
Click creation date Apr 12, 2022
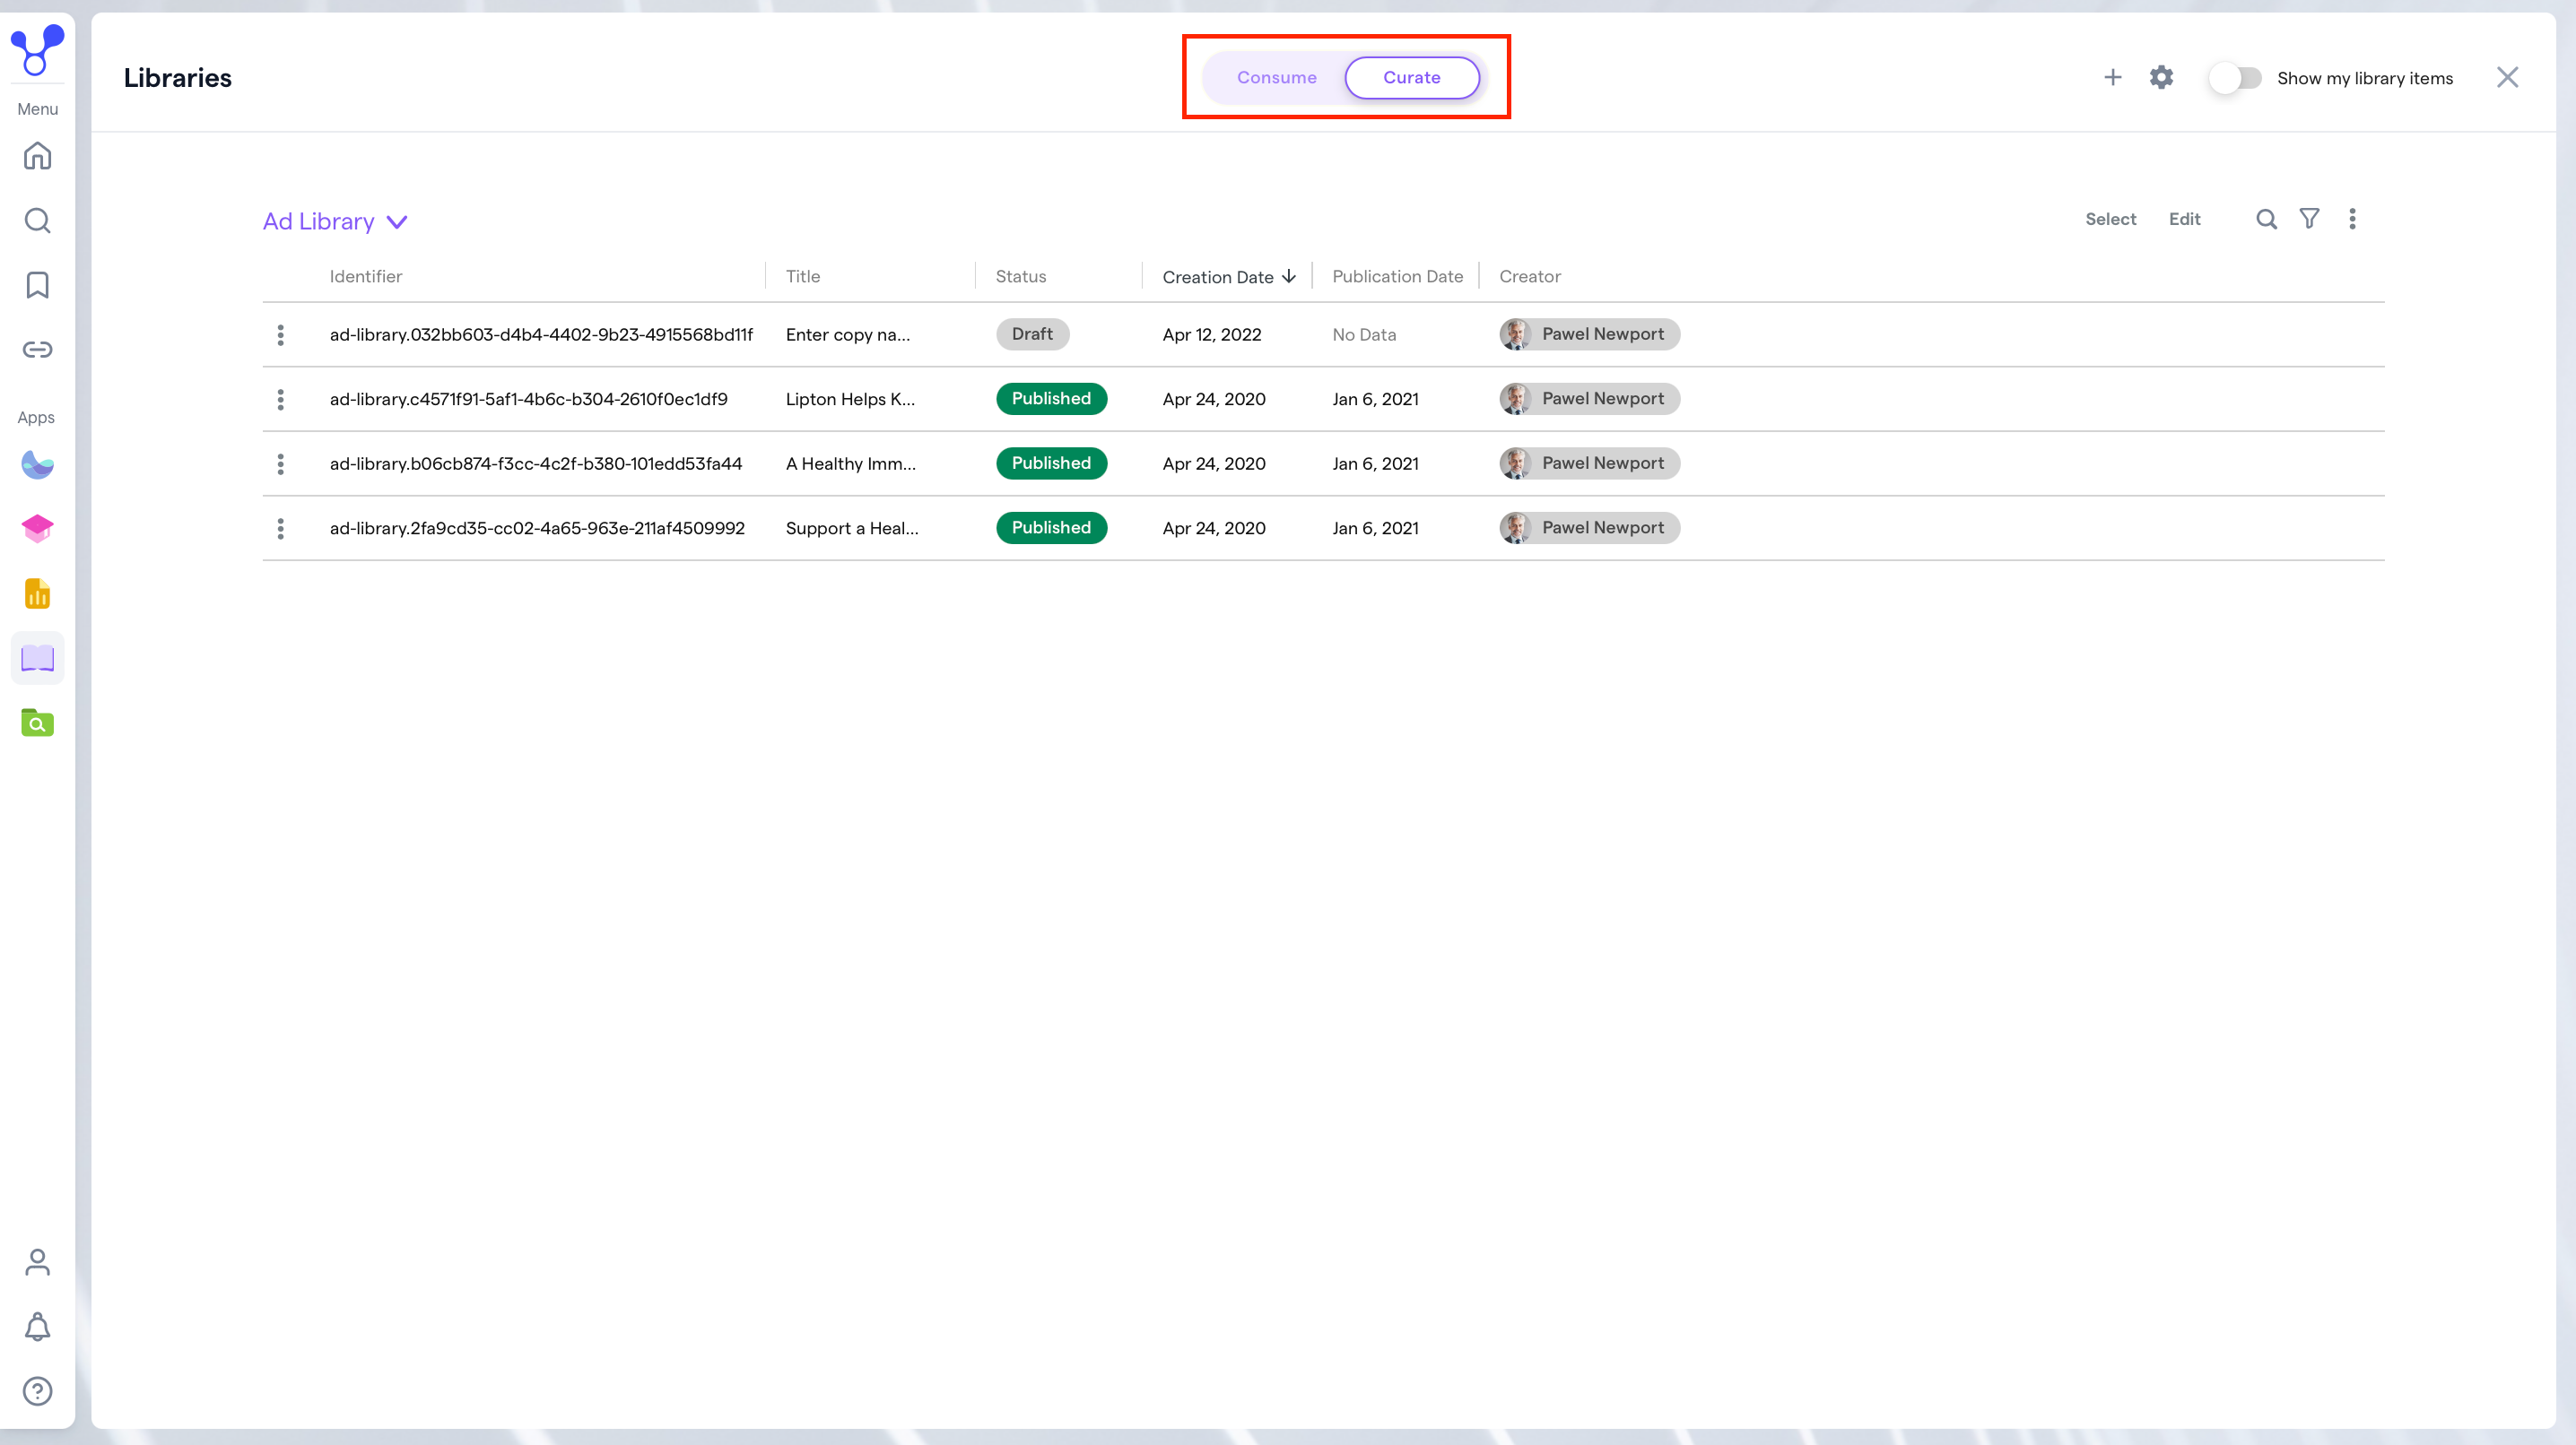coord(1212,334)
